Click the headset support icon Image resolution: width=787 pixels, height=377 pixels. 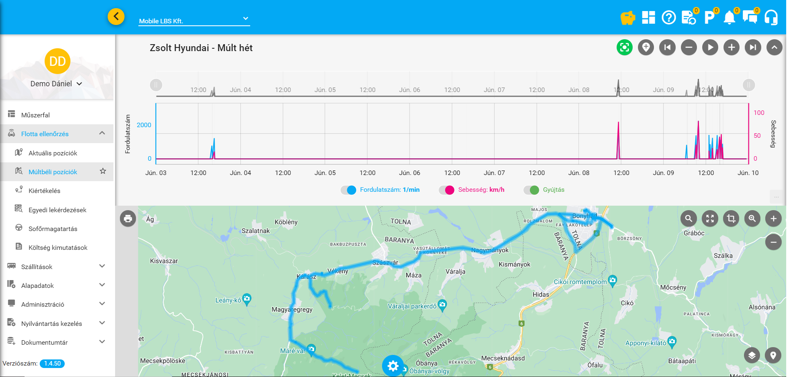pyautogui.click(x=771, y=18)
